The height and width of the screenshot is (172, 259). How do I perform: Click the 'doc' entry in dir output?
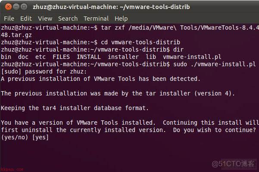(x=23, y=57)
